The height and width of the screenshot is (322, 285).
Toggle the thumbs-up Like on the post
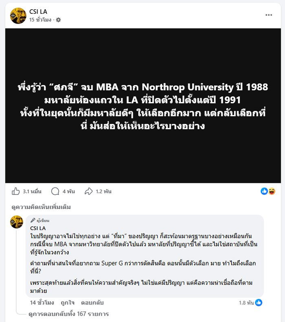point(16,191)
